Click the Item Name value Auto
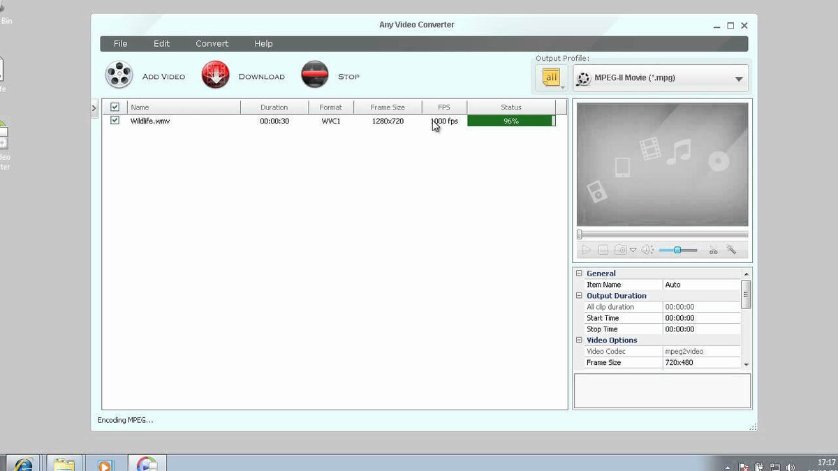838x471 pixels. click(701, 285)
